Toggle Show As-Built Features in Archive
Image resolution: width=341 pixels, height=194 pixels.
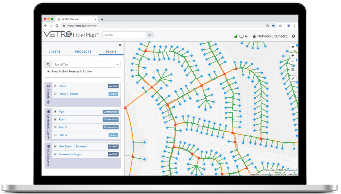click(48, 71)
